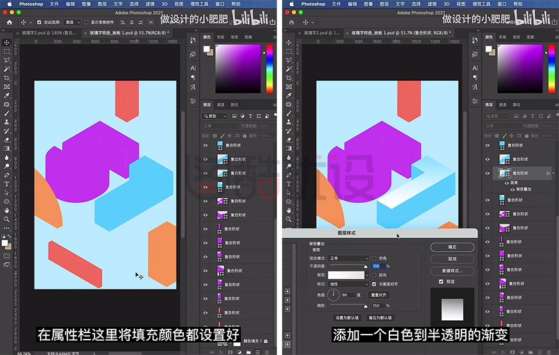Click the 新建样式 button in layer style dialog

[x=452, y=271]
